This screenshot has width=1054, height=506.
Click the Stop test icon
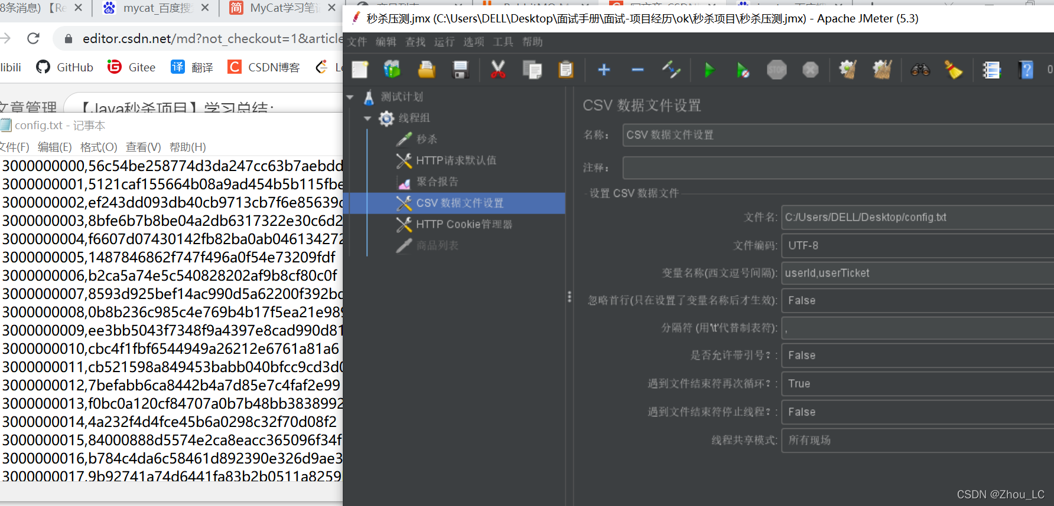[x=777, y=70]
